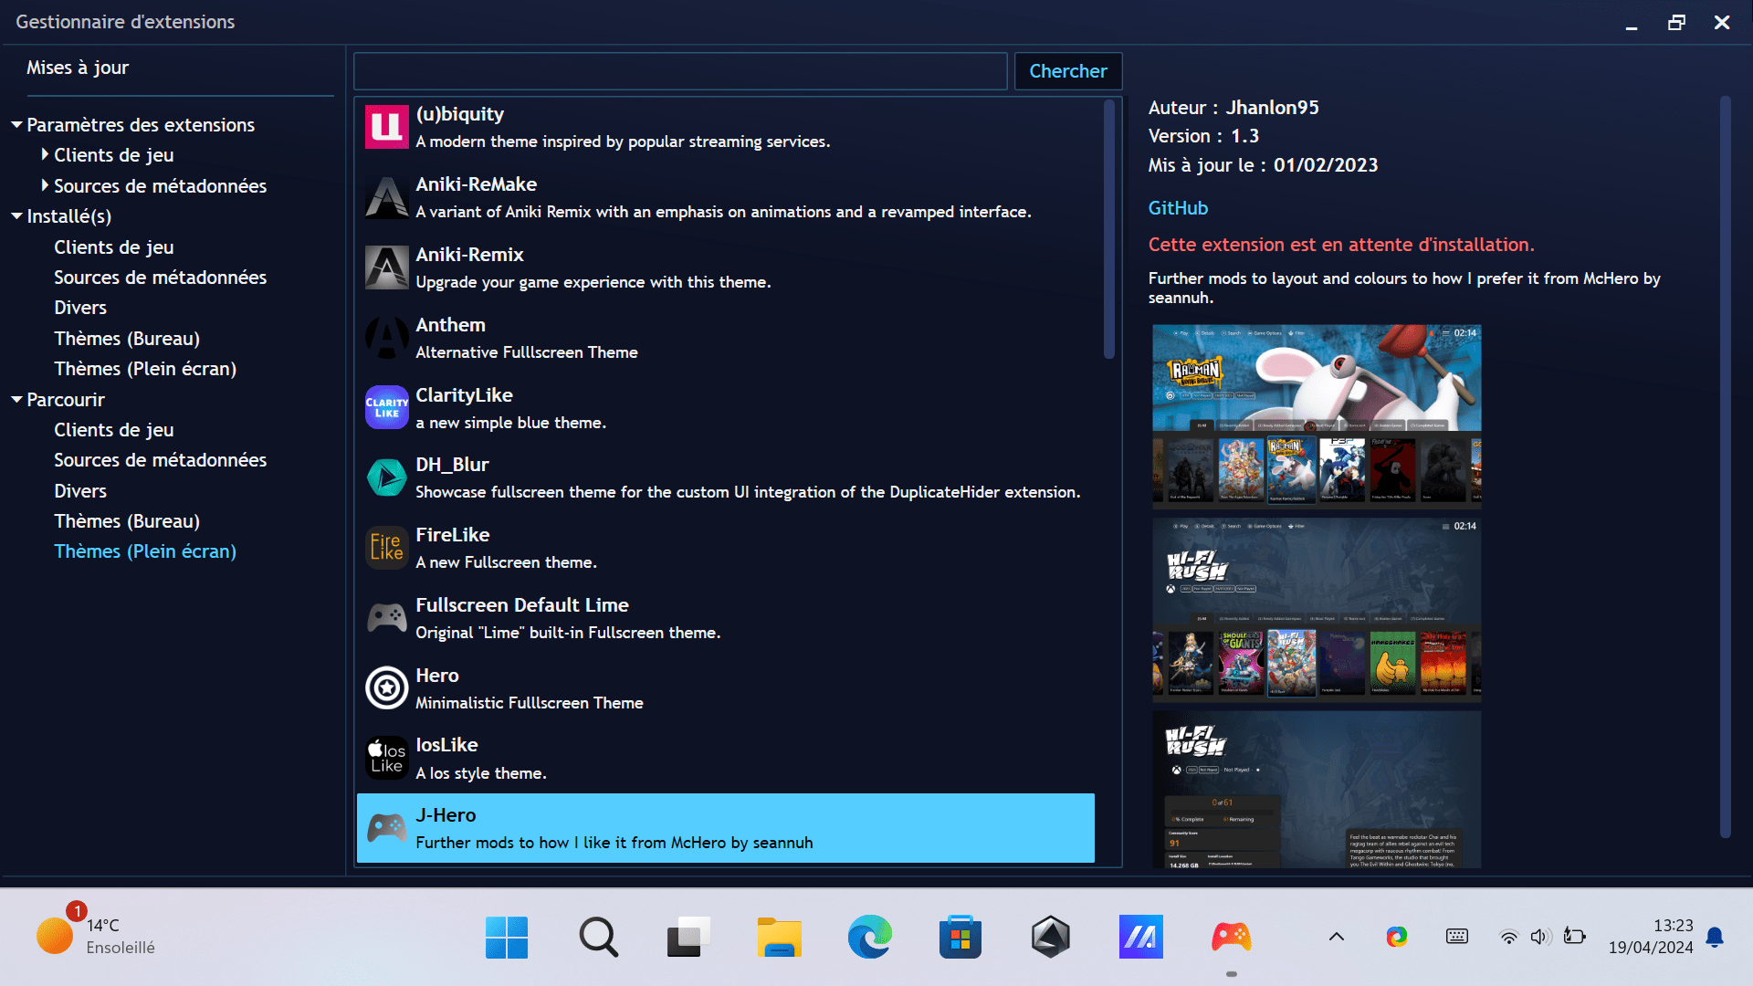Click the (u)biquity theme icon
The width and height of the screenshot is (1753, 986).
[386, 127]
